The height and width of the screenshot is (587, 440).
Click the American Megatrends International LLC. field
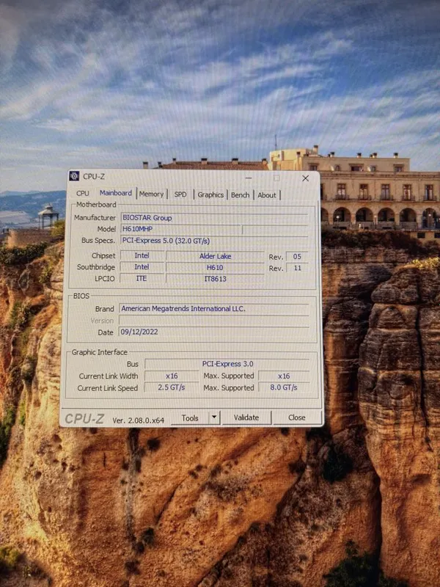(213, 309)
